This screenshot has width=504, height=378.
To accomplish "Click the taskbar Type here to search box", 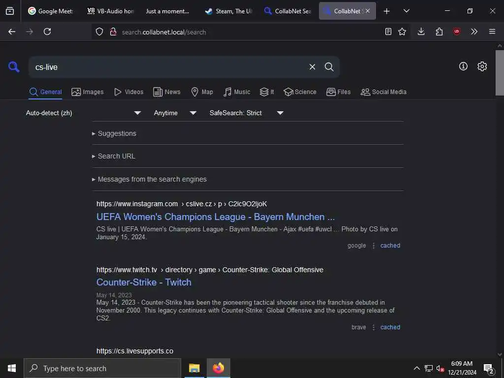I will point(102,368).
